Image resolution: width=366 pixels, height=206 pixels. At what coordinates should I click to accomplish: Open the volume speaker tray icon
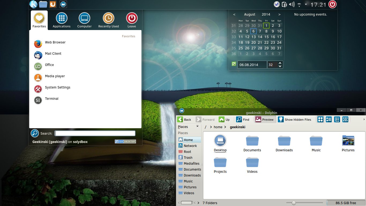click(292, 4)
